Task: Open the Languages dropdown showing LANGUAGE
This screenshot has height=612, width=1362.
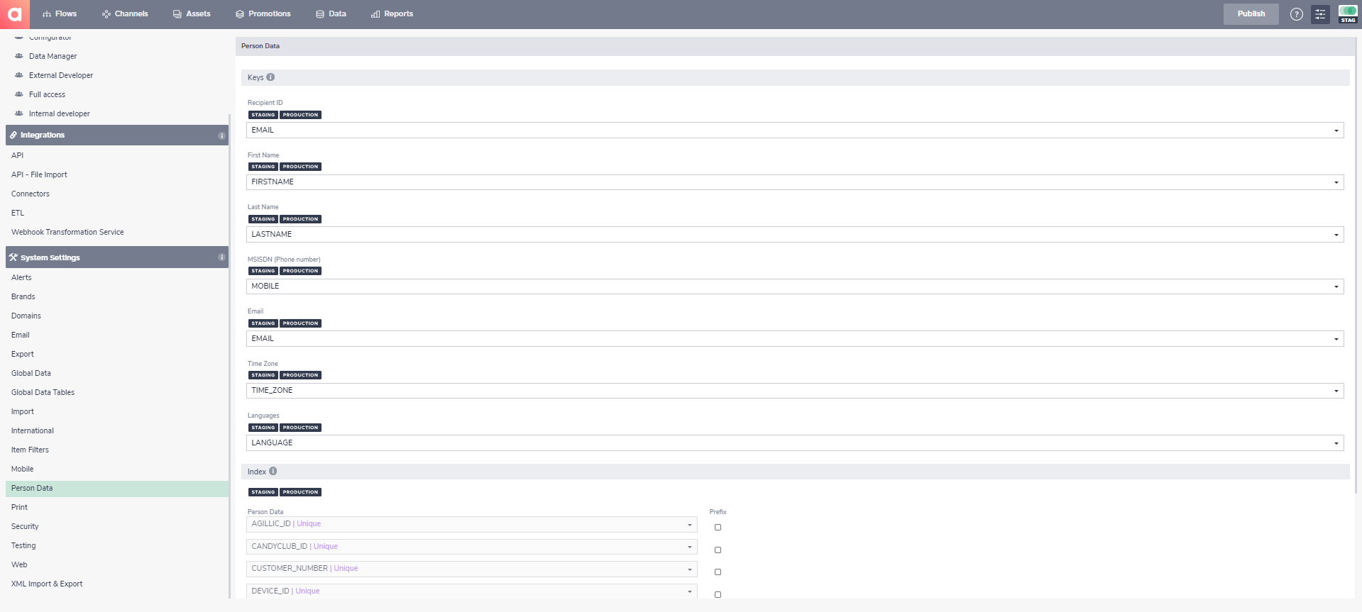Action: pos(794,443)
